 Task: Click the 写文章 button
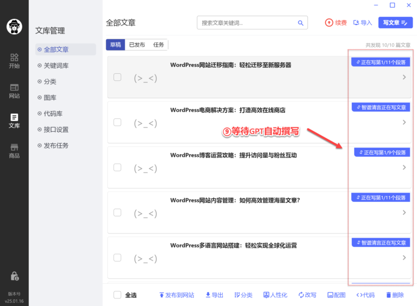[395, 23]
